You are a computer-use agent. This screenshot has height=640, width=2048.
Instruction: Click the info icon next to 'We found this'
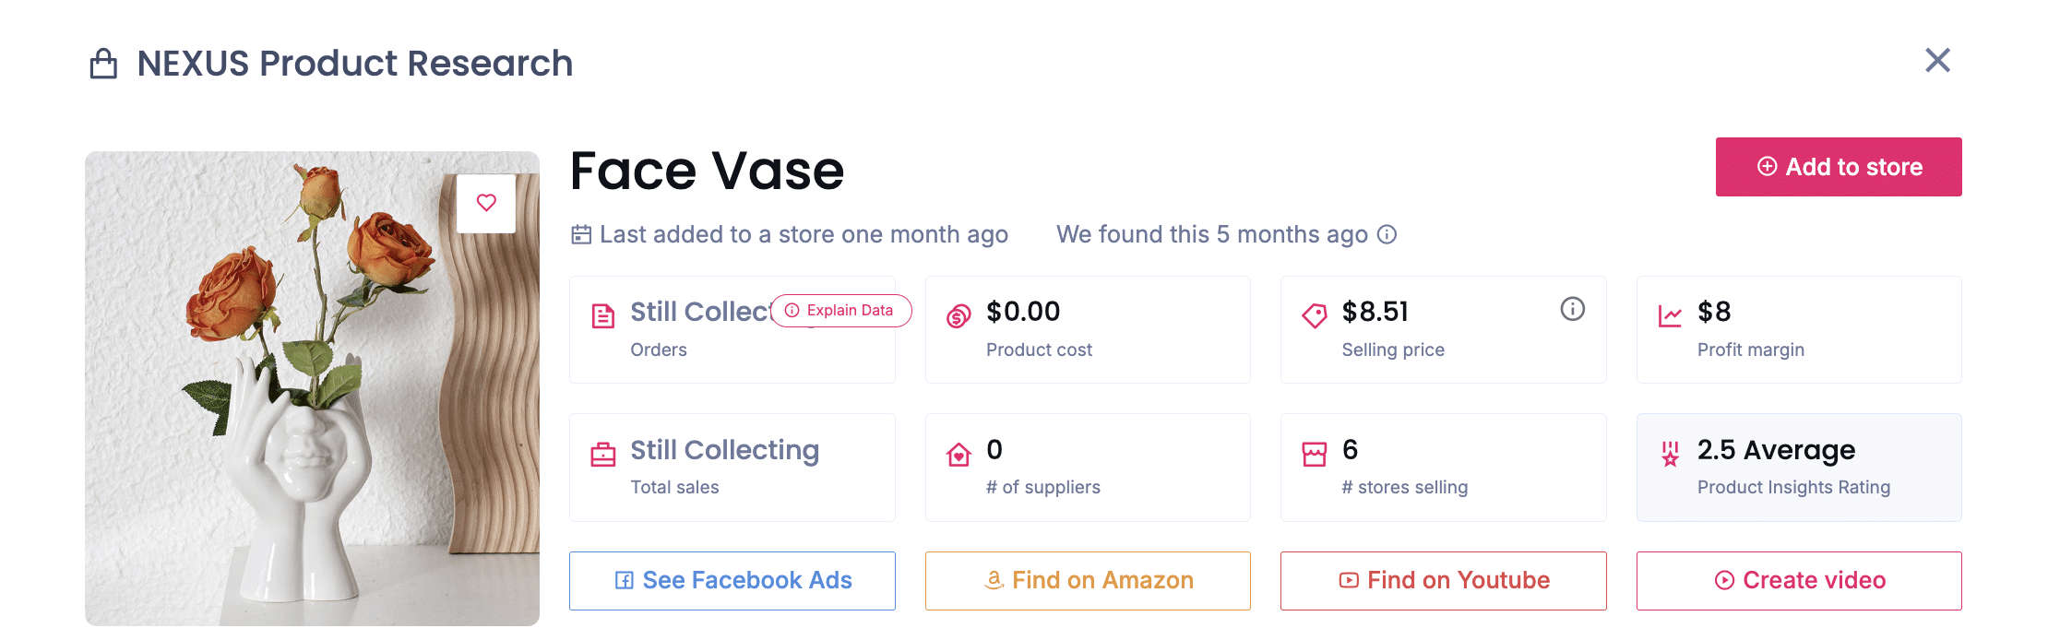coord(1387,234)
